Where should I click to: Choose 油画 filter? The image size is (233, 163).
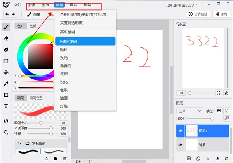pyautogui.click(x=85, y=98)
